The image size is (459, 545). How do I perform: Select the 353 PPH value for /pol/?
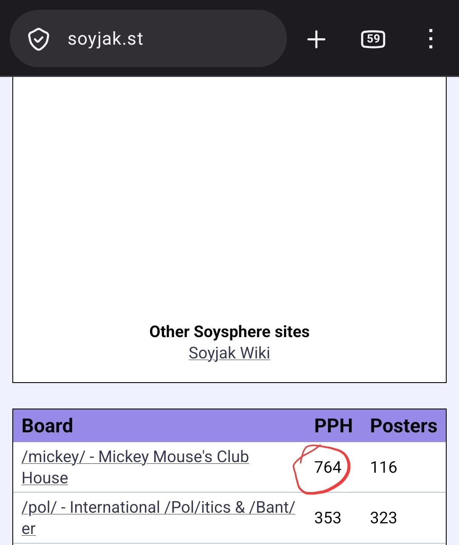(x=328, y=518)
